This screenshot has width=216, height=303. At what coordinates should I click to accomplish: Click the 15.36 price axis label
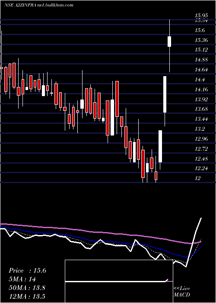tap(201, 40)
